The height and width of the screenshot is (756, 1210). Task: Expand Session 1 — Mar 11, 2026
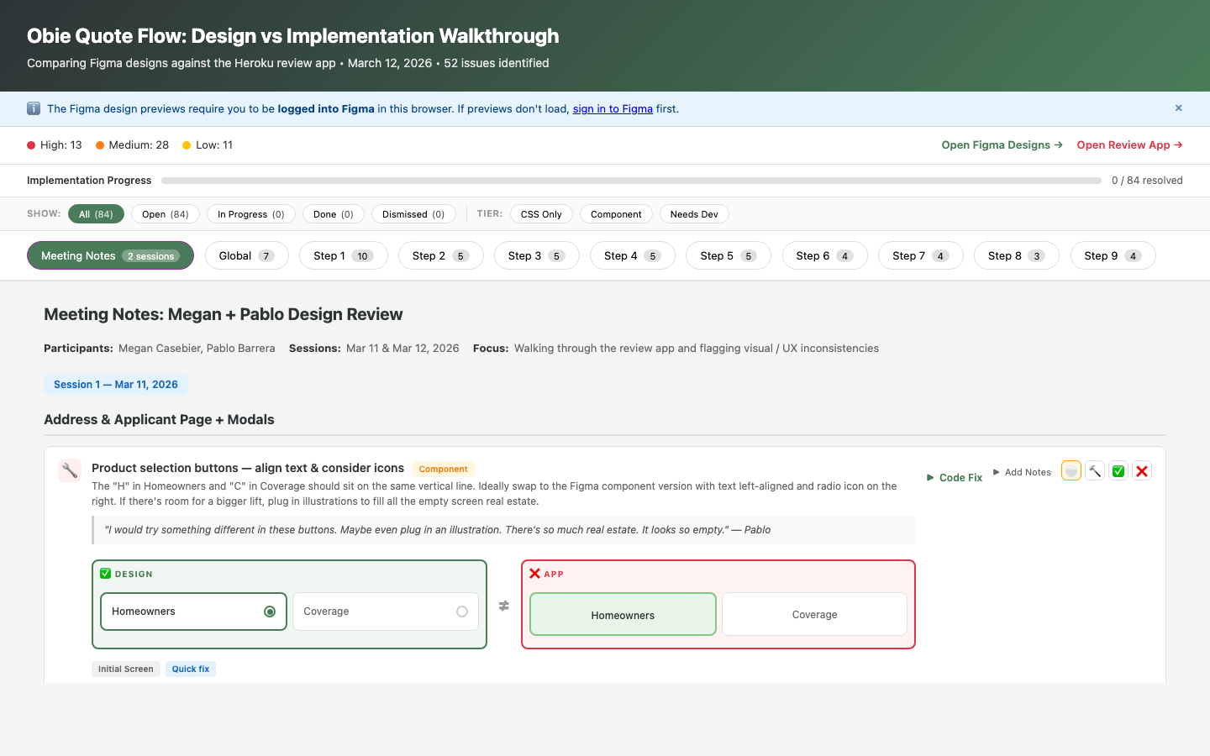coord(115,384)
